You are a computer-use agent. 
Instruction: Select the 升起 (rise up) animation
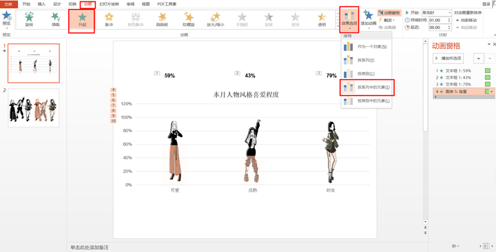[82, 19]
